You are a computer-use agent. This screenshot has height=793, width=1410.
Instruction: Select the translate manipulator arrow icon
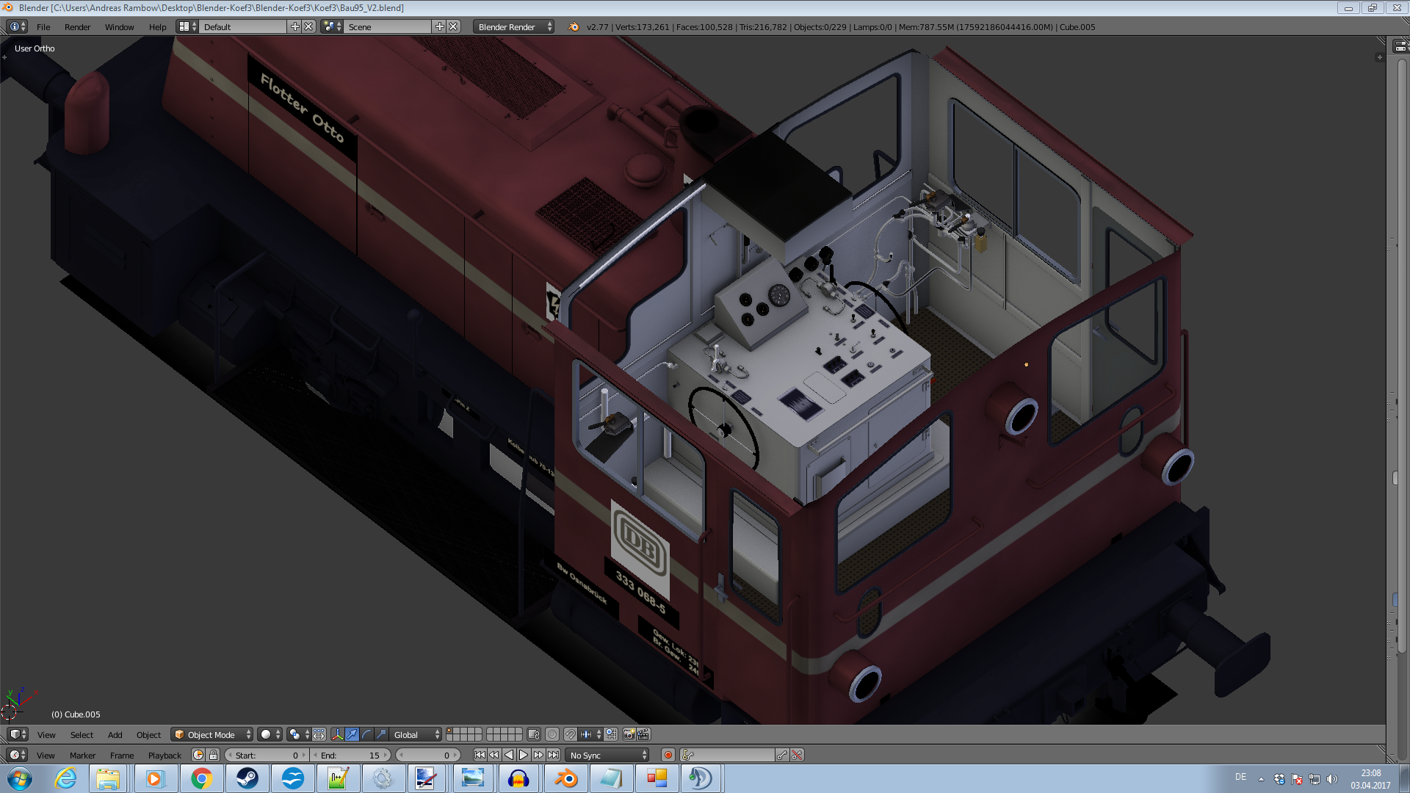click(x=352, y=734)
